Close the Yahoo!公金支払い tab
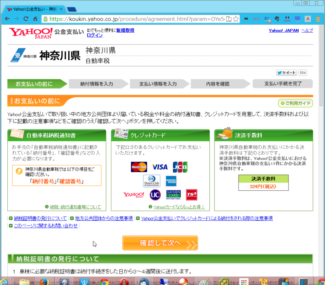The image size is (325, 285). [61, 9]
